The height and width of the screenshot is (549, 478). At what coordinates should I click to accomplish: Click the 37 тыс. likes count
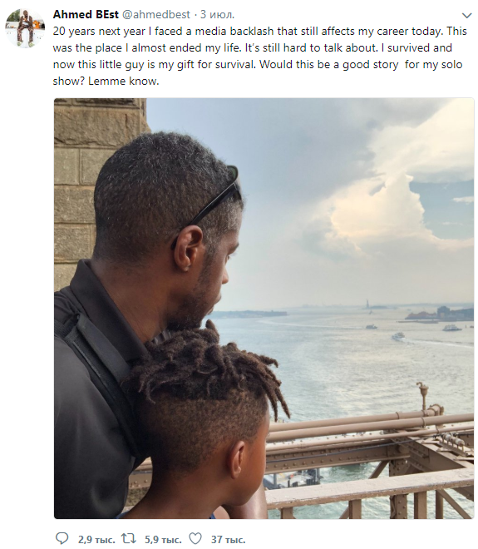point(228,540)
